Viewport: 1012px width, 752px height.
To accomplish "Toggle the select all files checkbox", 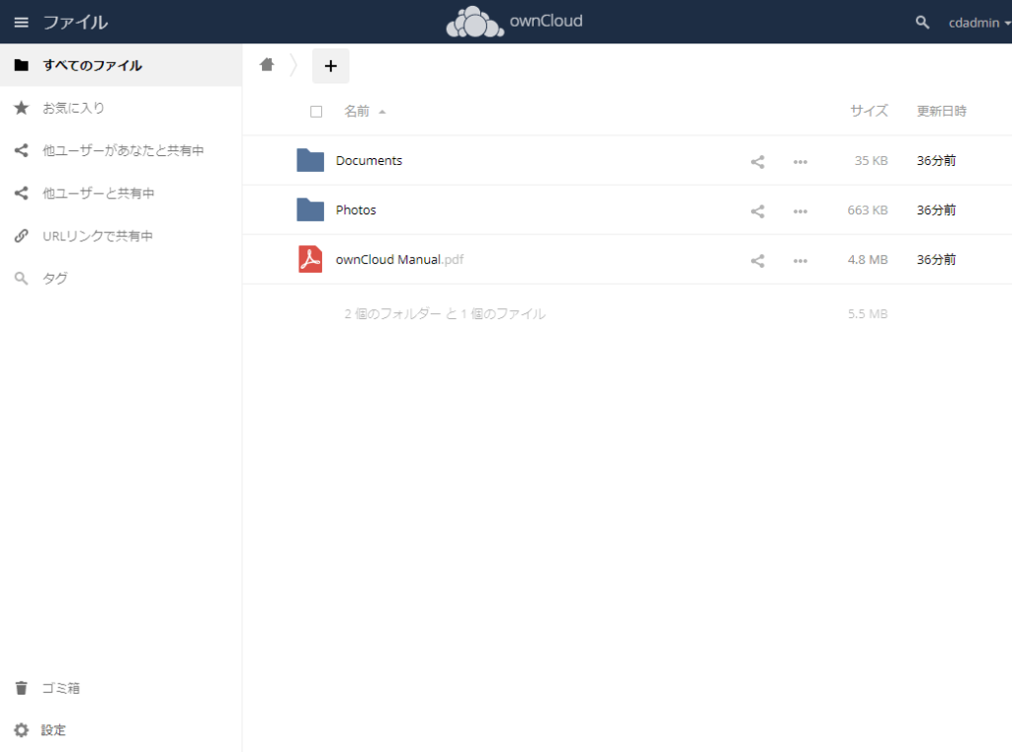I will [316, 112].
